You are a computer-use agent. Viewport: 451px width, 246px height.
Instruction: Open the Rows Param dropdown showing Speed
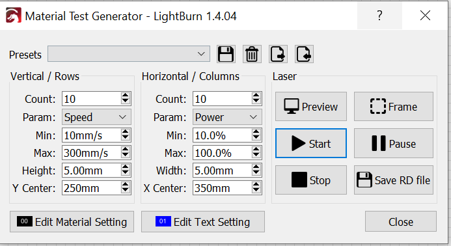pos(96,117)
